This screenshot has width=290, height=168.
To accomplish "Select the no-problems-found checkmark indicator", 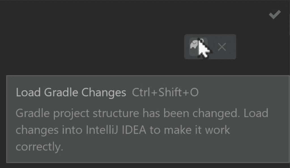I will pyautogui.click(x=275, y=14).
